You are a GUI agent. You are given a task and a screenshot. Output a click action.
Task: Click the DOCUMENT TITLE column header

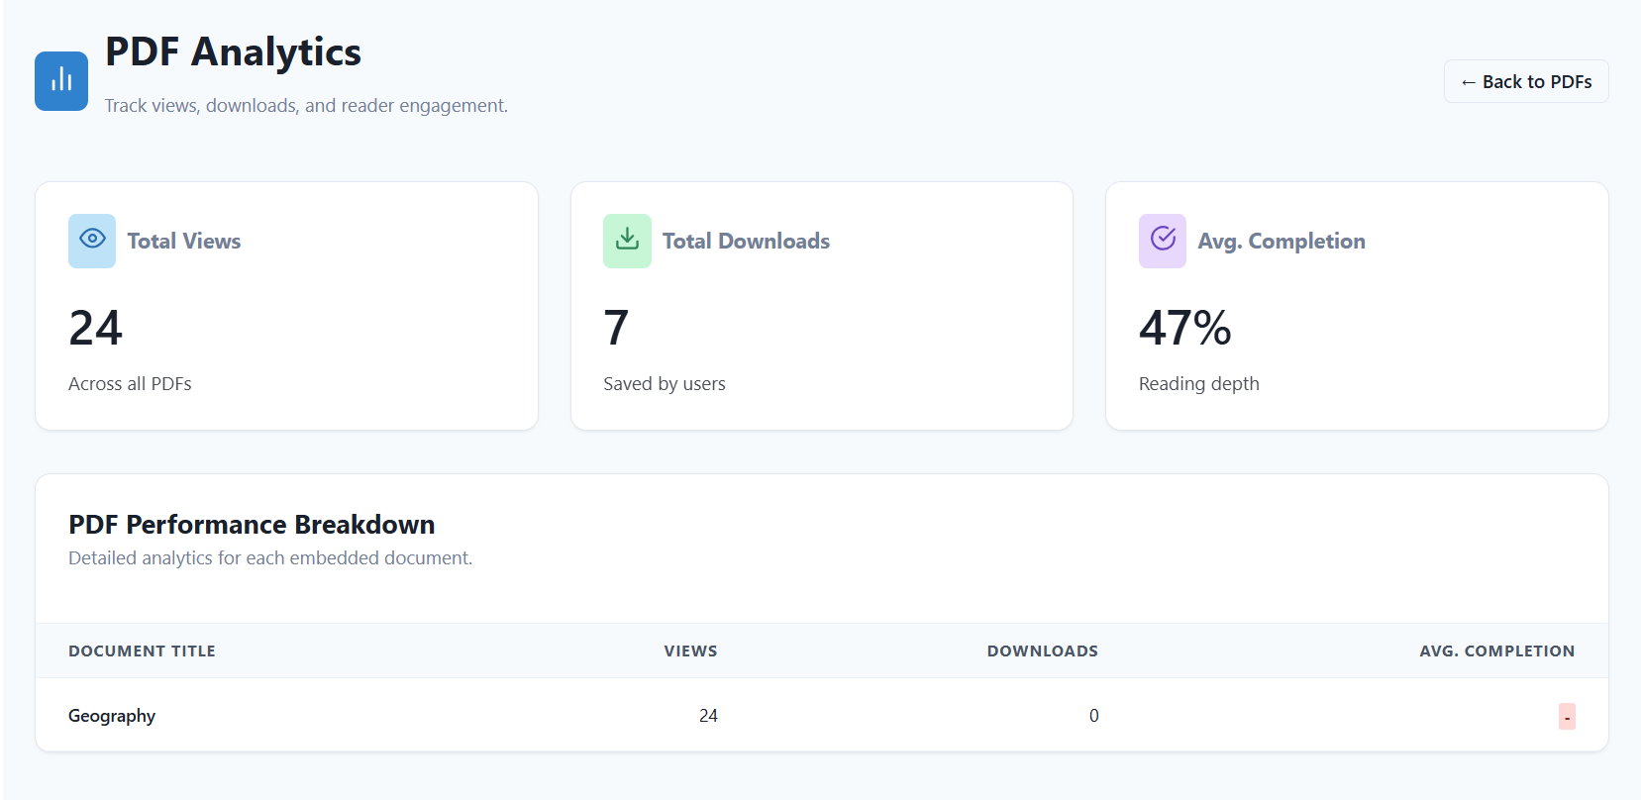coord(142,650)
